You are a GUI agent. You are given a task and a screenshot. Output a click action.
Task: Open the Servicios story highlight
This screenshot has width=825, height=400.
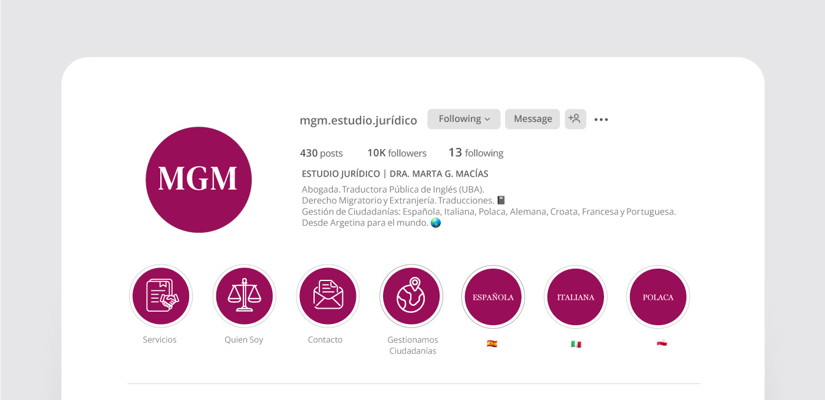point(161,296)
